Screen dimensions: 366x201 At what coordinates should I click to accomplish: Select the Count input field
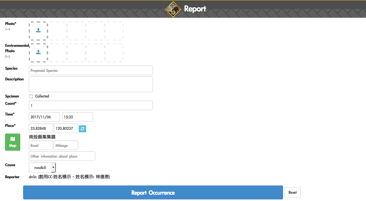[91, 105]
